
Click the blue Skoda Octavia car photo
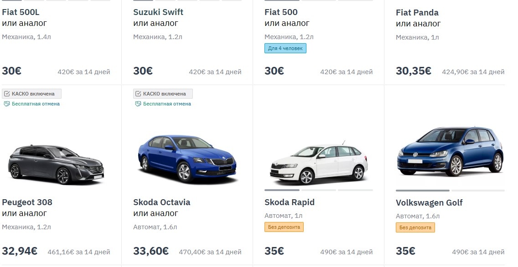coord(187,157)
